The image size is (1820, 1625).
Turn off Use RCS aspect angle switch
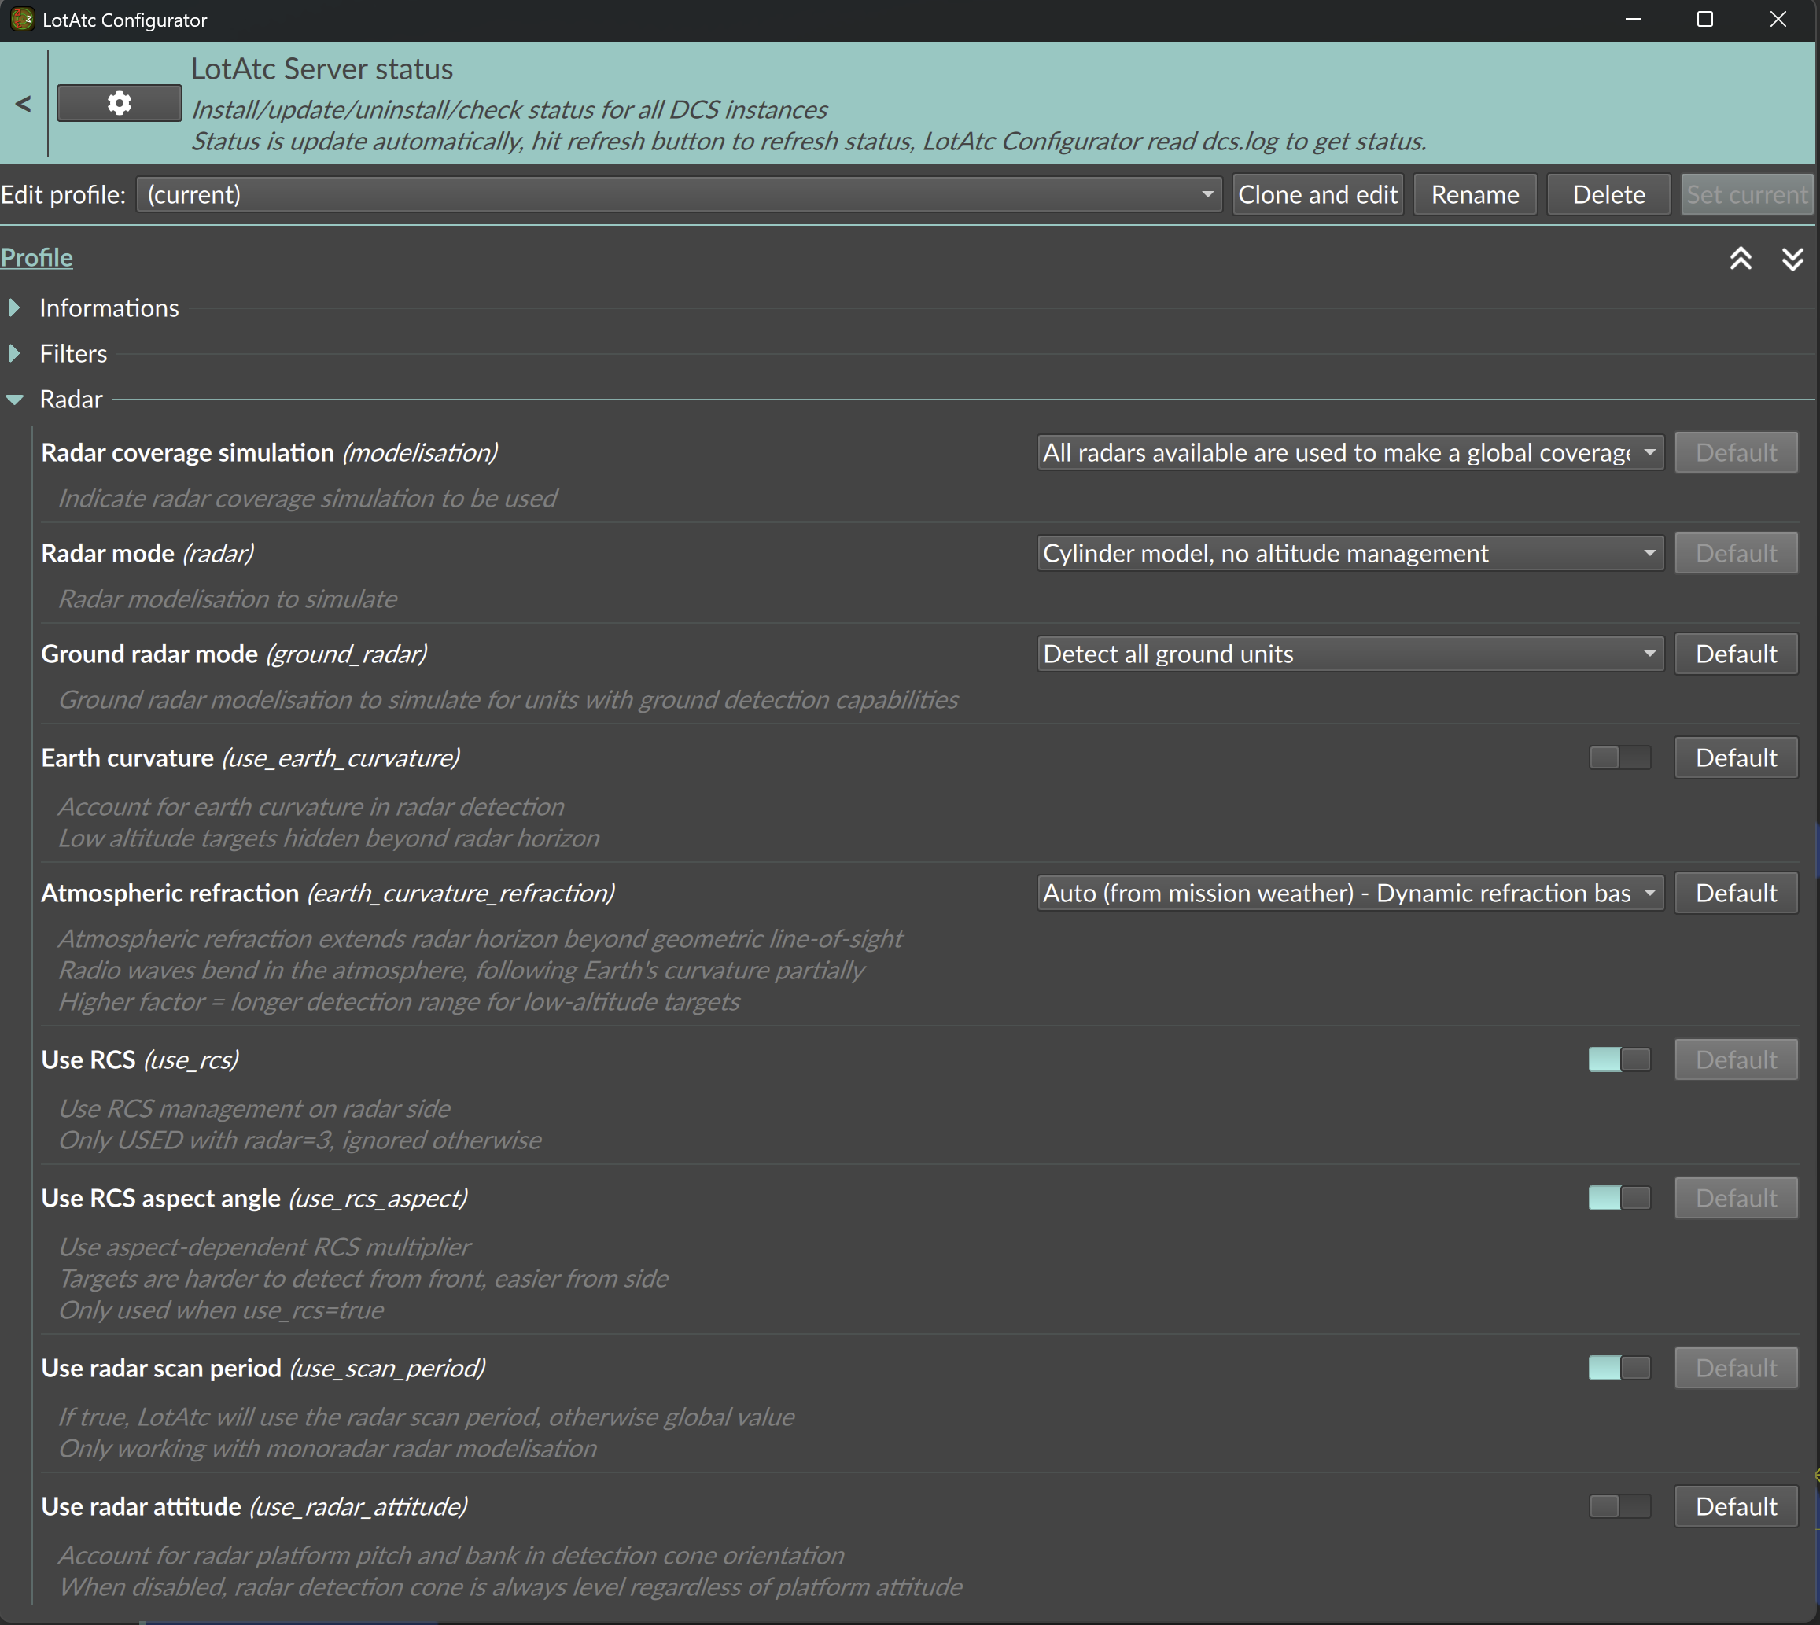point(1620,1198)
